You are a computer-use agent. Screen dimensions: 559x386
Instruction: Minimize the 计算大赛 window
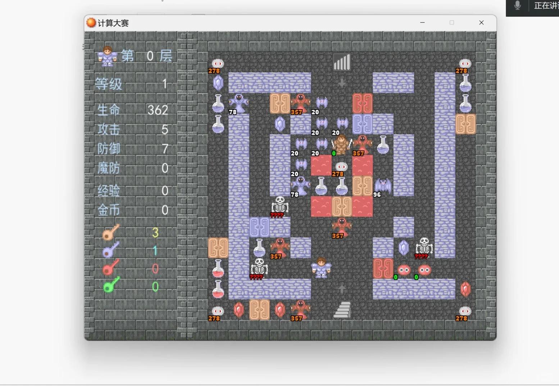[422, 22]
